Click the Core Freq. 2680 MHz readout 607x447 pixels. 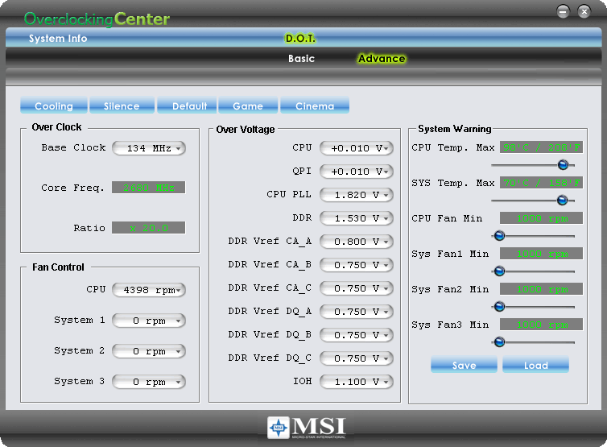coord(149,188)
